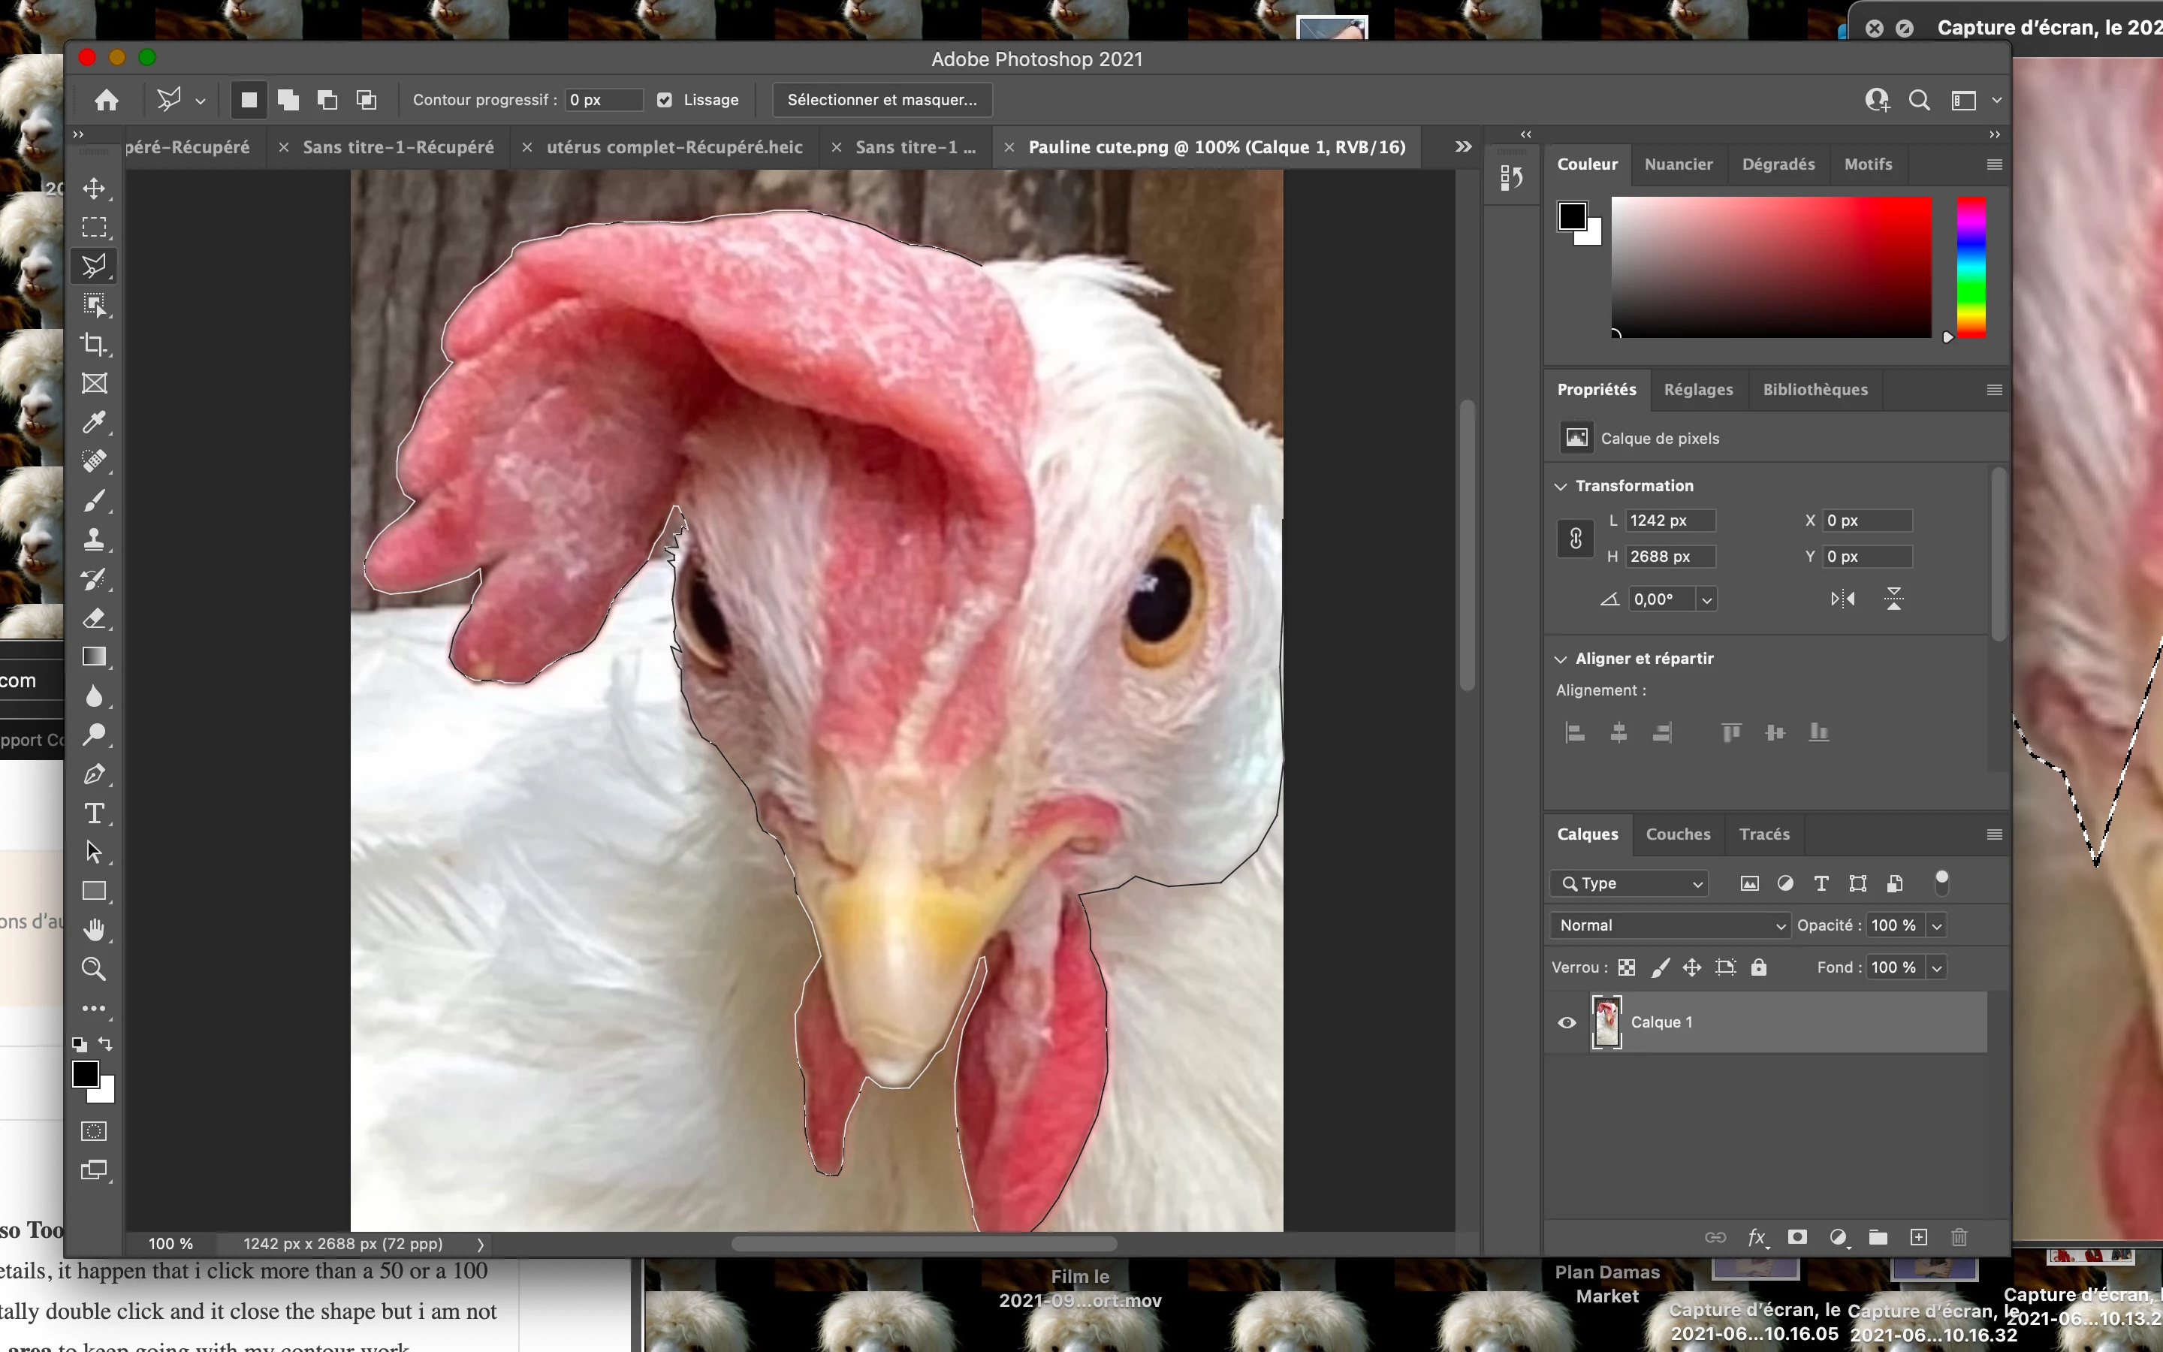Click the Zoom tool icon

coord(94,969)
